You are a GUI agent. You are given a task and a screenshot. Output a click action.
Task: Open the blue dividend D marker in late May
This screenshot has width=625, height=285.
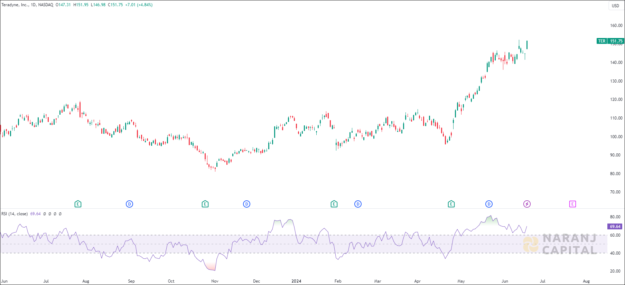(489, 204)
